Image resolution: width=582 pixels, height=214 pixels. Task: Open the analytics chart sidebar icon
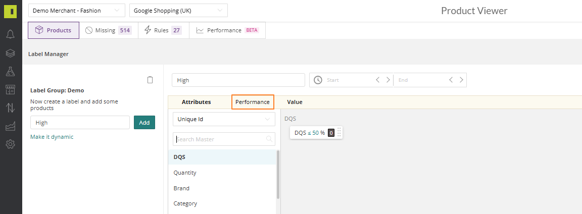11,126
